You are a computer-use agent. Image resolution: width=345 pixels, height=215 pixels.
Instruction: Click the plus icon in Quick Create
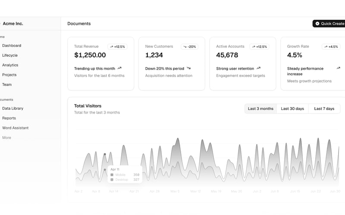click(317, 24)
